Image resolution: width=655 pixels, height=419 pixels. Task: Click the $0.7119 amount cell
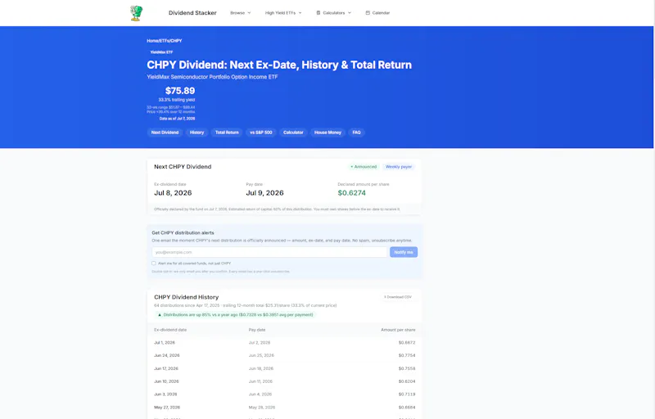407,394
